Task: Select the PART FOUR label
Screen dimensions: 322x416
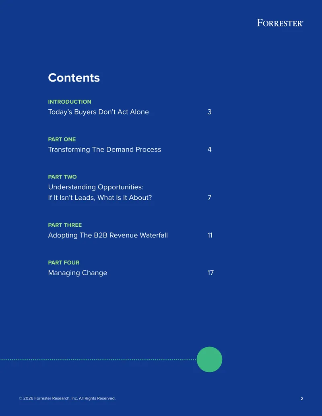Action: [x=64, y=262]
